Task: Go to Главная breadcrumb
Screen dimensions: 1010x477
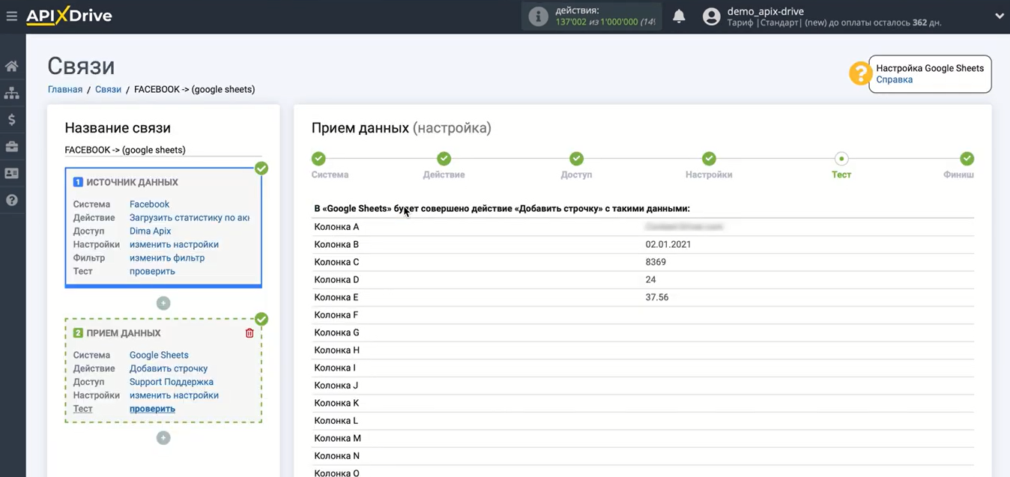Action: 65,89
